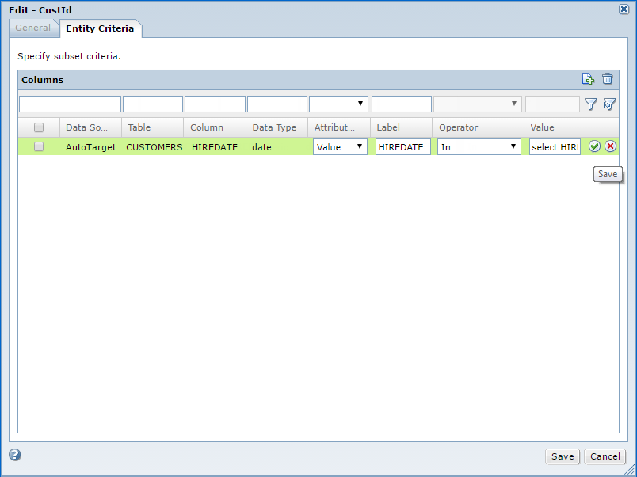Click the Table filter field
Screen dimensions: 637x477
153,104
